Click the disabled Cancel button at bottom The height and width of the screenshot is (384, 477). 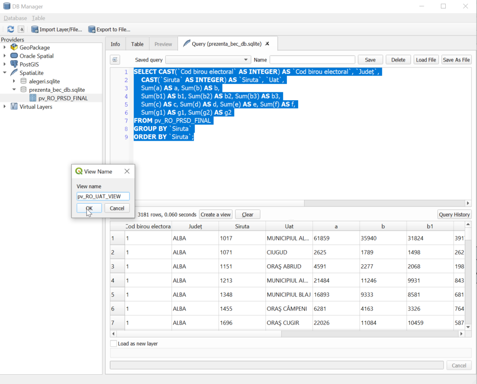(x=459, y=365)
